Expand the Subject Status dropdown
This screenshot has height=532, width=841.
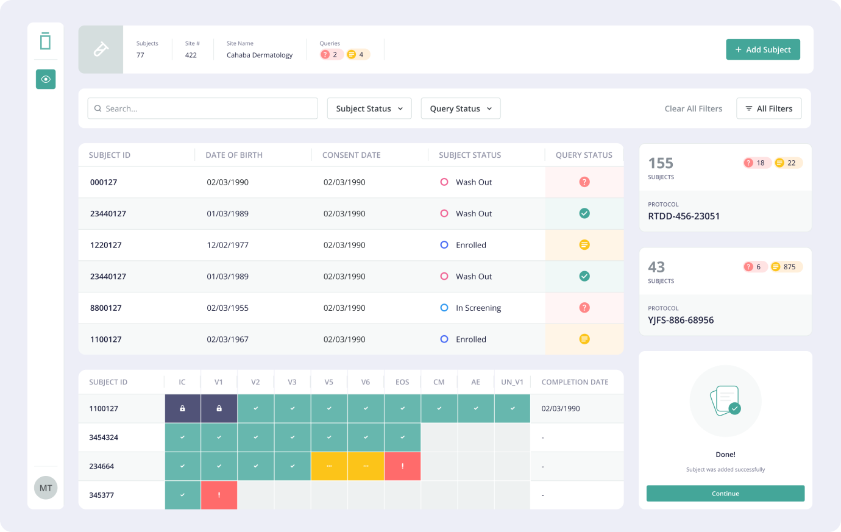click(369, 108)
